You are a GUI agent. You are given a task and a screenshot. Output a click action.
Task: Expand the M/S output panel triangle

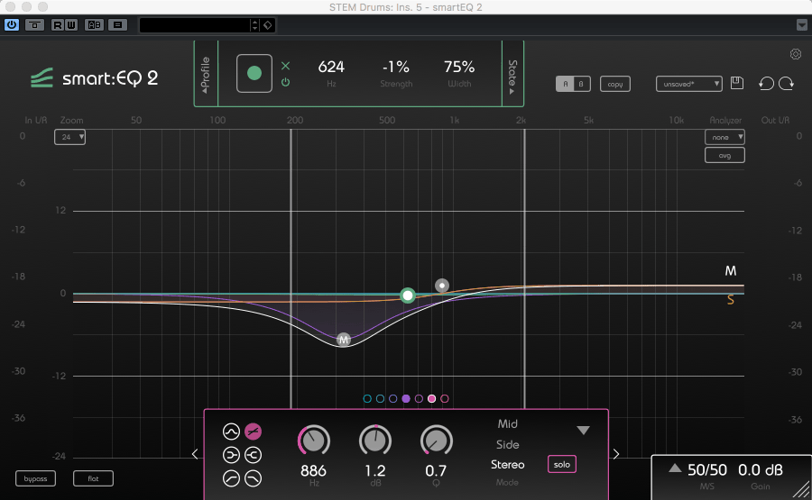click(675, 468)
